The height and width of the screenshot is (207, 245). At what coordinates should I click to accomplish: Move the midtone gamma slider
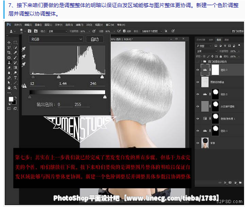(59, 77)
